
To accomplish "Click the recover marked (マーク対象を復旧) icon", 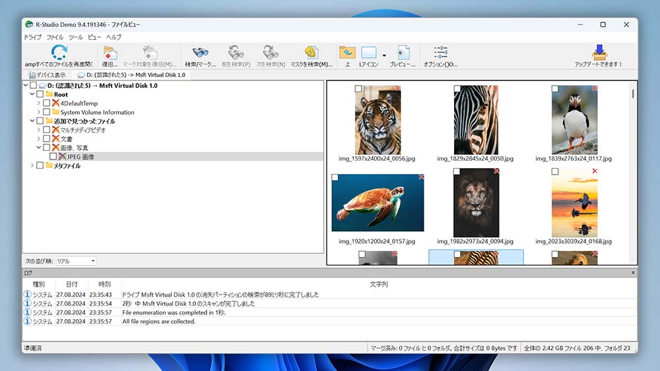I will (150, 53).
